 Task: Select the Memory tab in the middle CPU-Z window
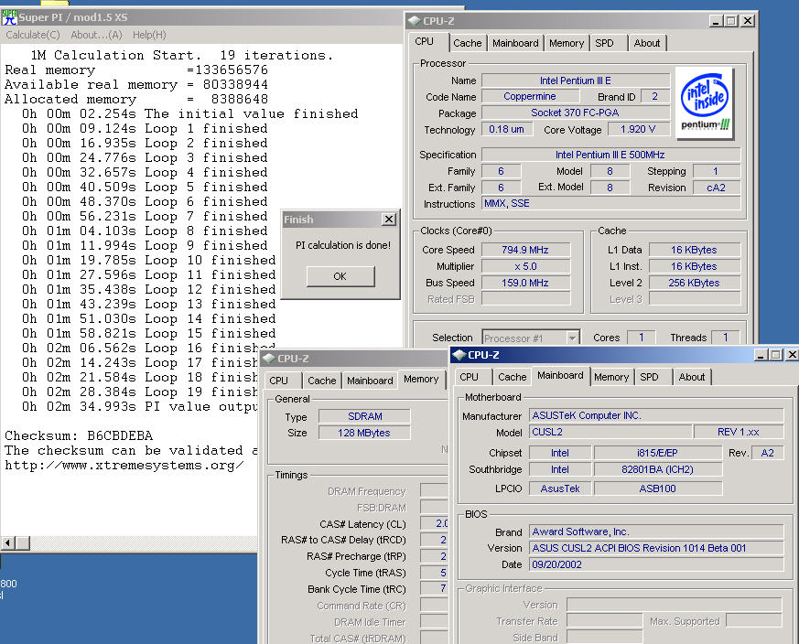pos(421,379)
